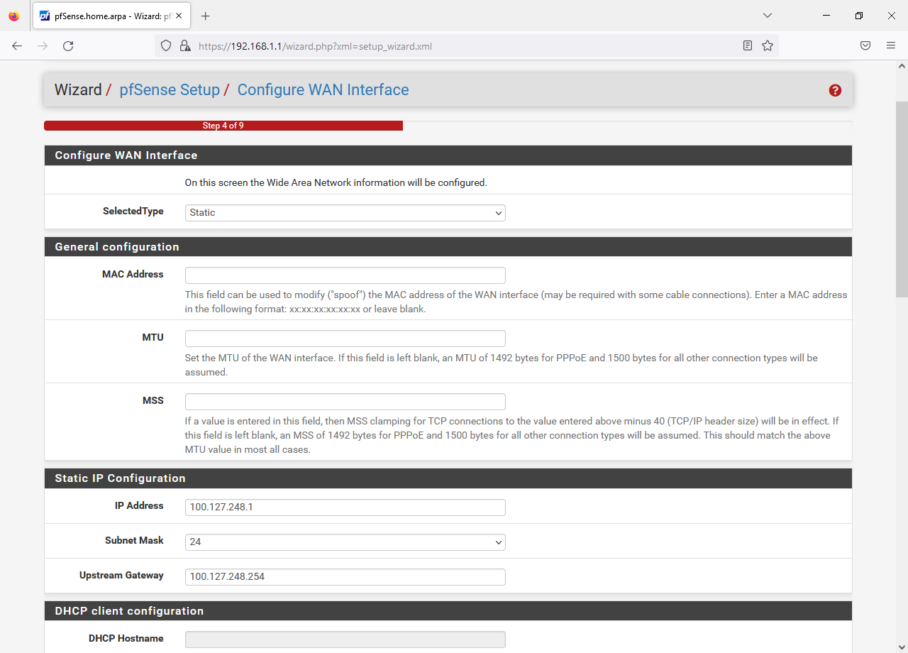Click the shield tracking protection icon
Viewport: 908px width, 653px height.
coord(166,45)
